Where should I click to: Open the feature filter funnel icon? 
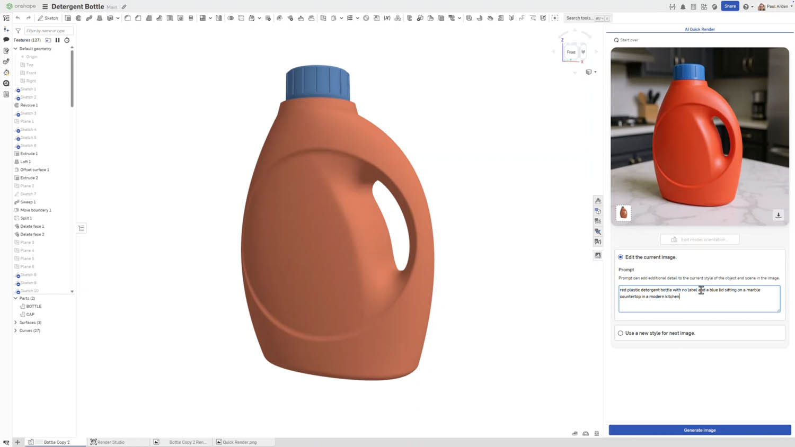click(18, 31)
